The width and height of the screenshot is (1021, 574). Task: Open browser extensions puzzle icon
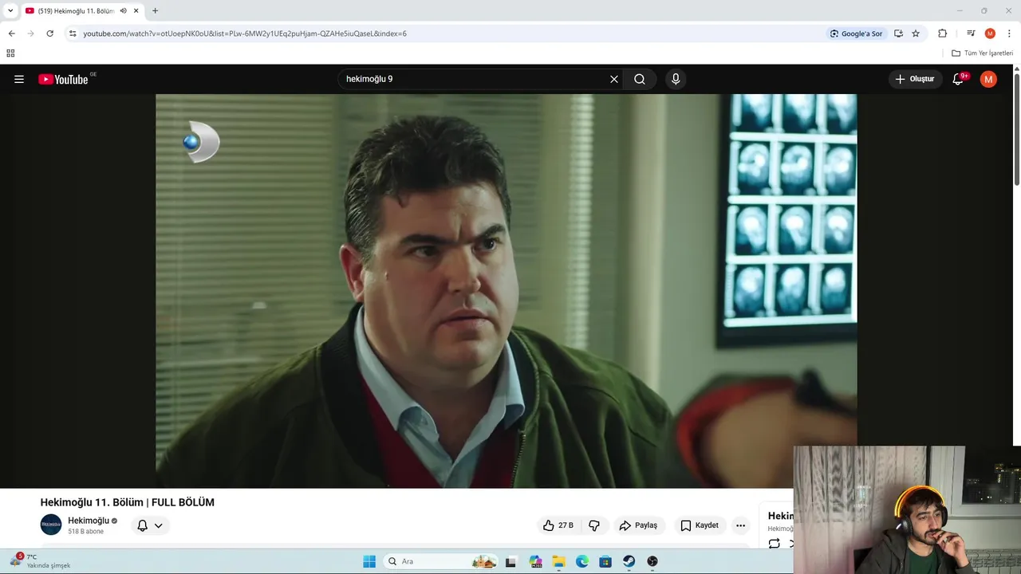pyautogui.click(x=942, y=33)
